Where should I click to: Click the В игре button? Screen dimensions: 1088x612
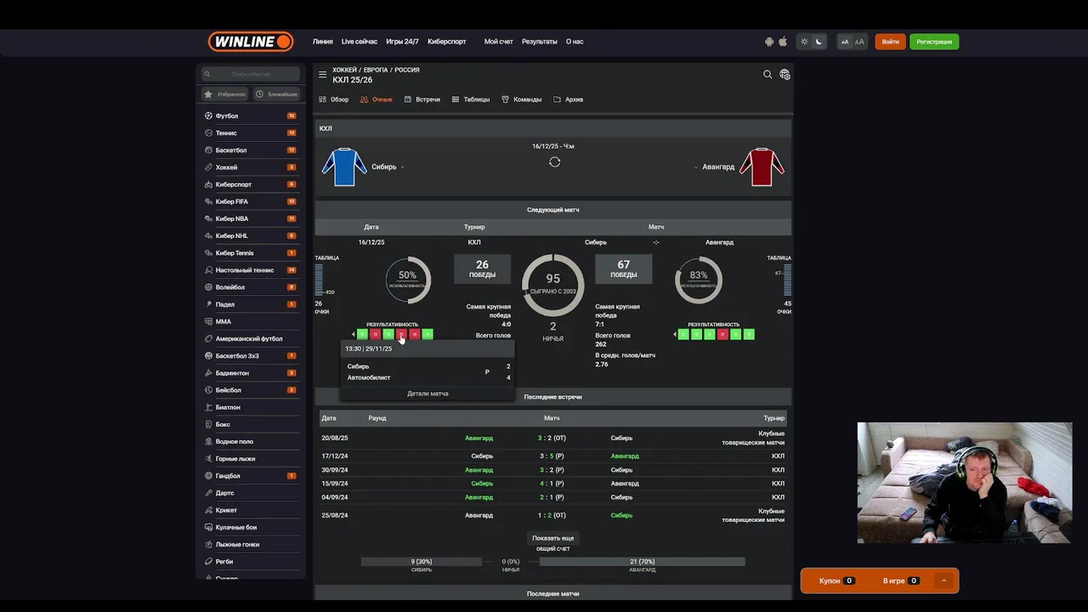(x=901, y=581)
